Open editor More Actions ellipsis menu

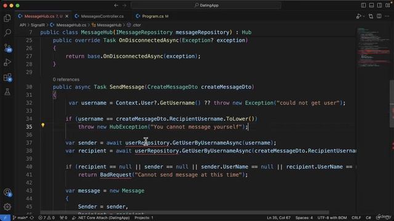click(x=387, y=17)
